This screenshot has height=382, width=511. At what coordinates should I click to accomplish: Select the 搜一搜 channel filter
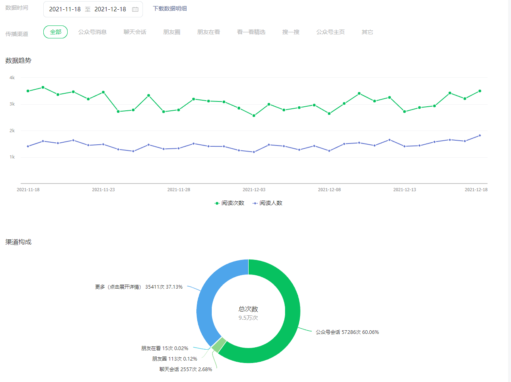pos(291,32)
